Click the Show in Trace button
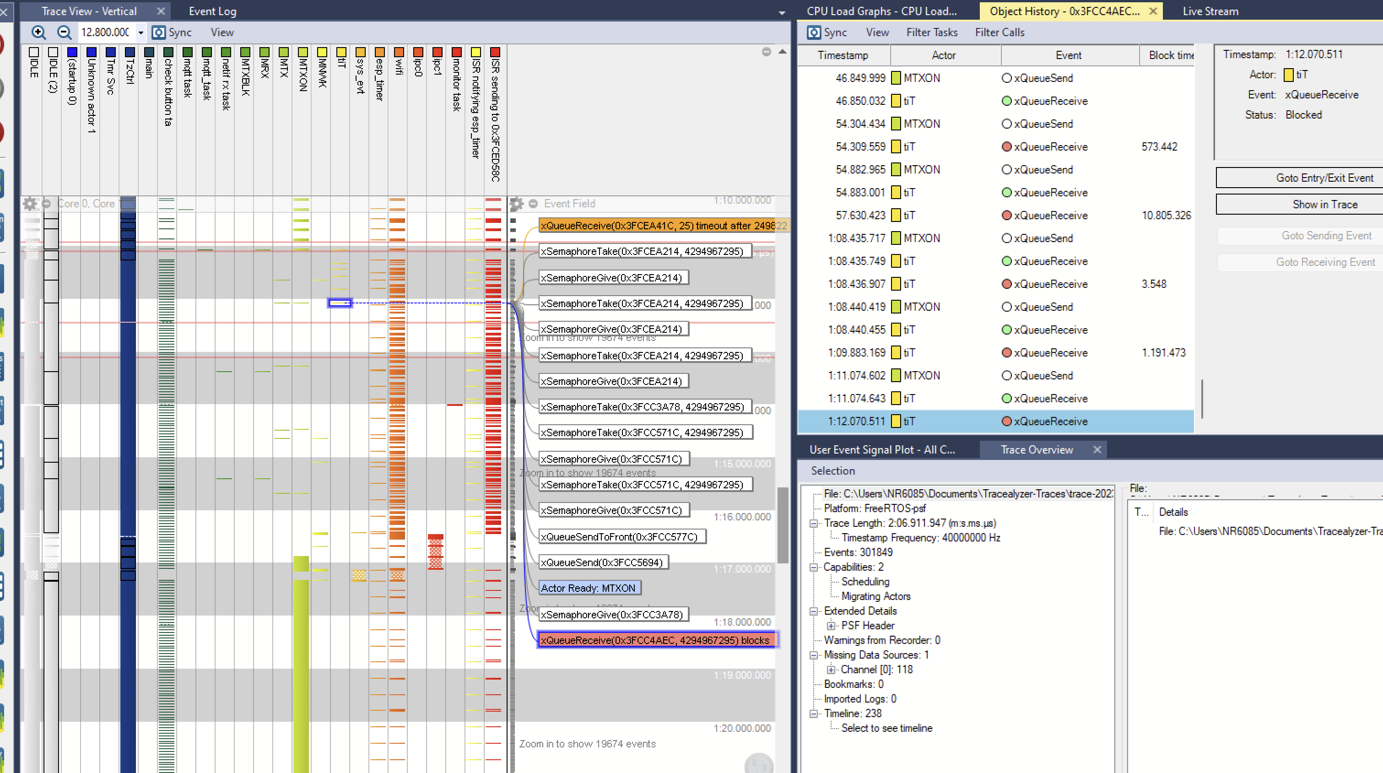This screenshot has height=773, width=1383. point(1324,204)
